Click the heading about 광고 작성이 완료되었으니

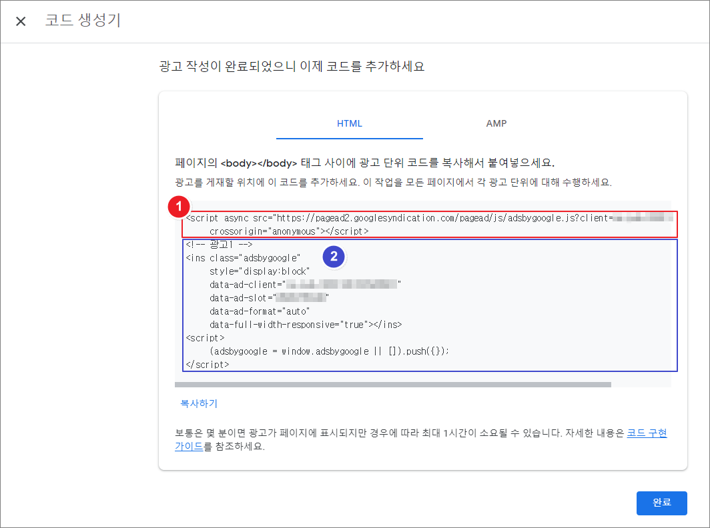click(x=292, y=67)
